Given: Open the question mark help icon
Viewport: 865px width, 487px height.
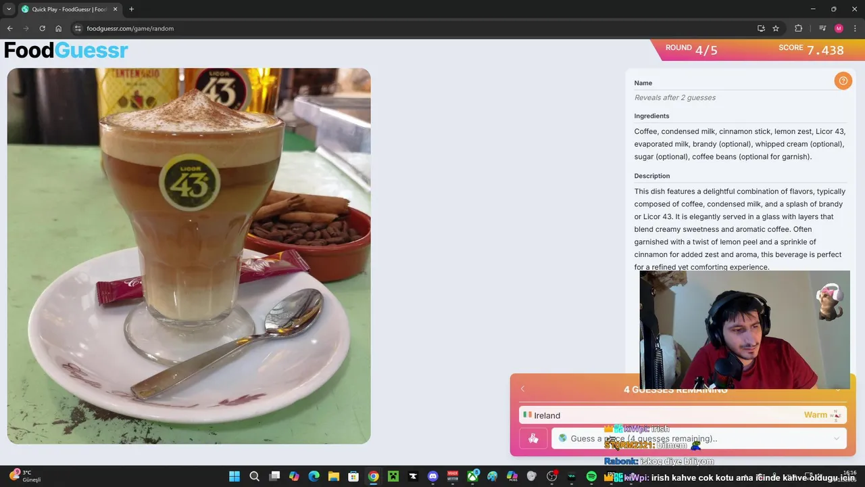Looking at the screenshot, I should point(843,81).
